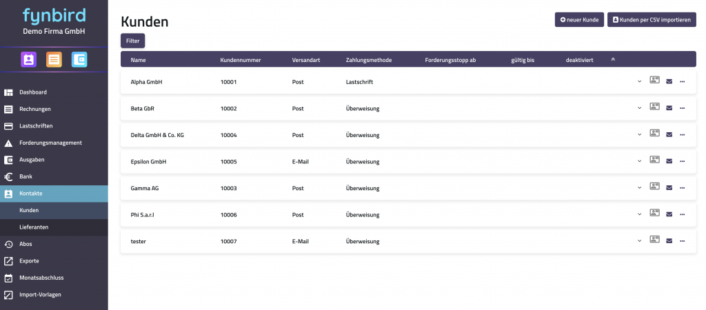Open three-dots menu for Phi S.a.r.l
The width and height of the screenshot is (706, 310).
tap(682, 214)
